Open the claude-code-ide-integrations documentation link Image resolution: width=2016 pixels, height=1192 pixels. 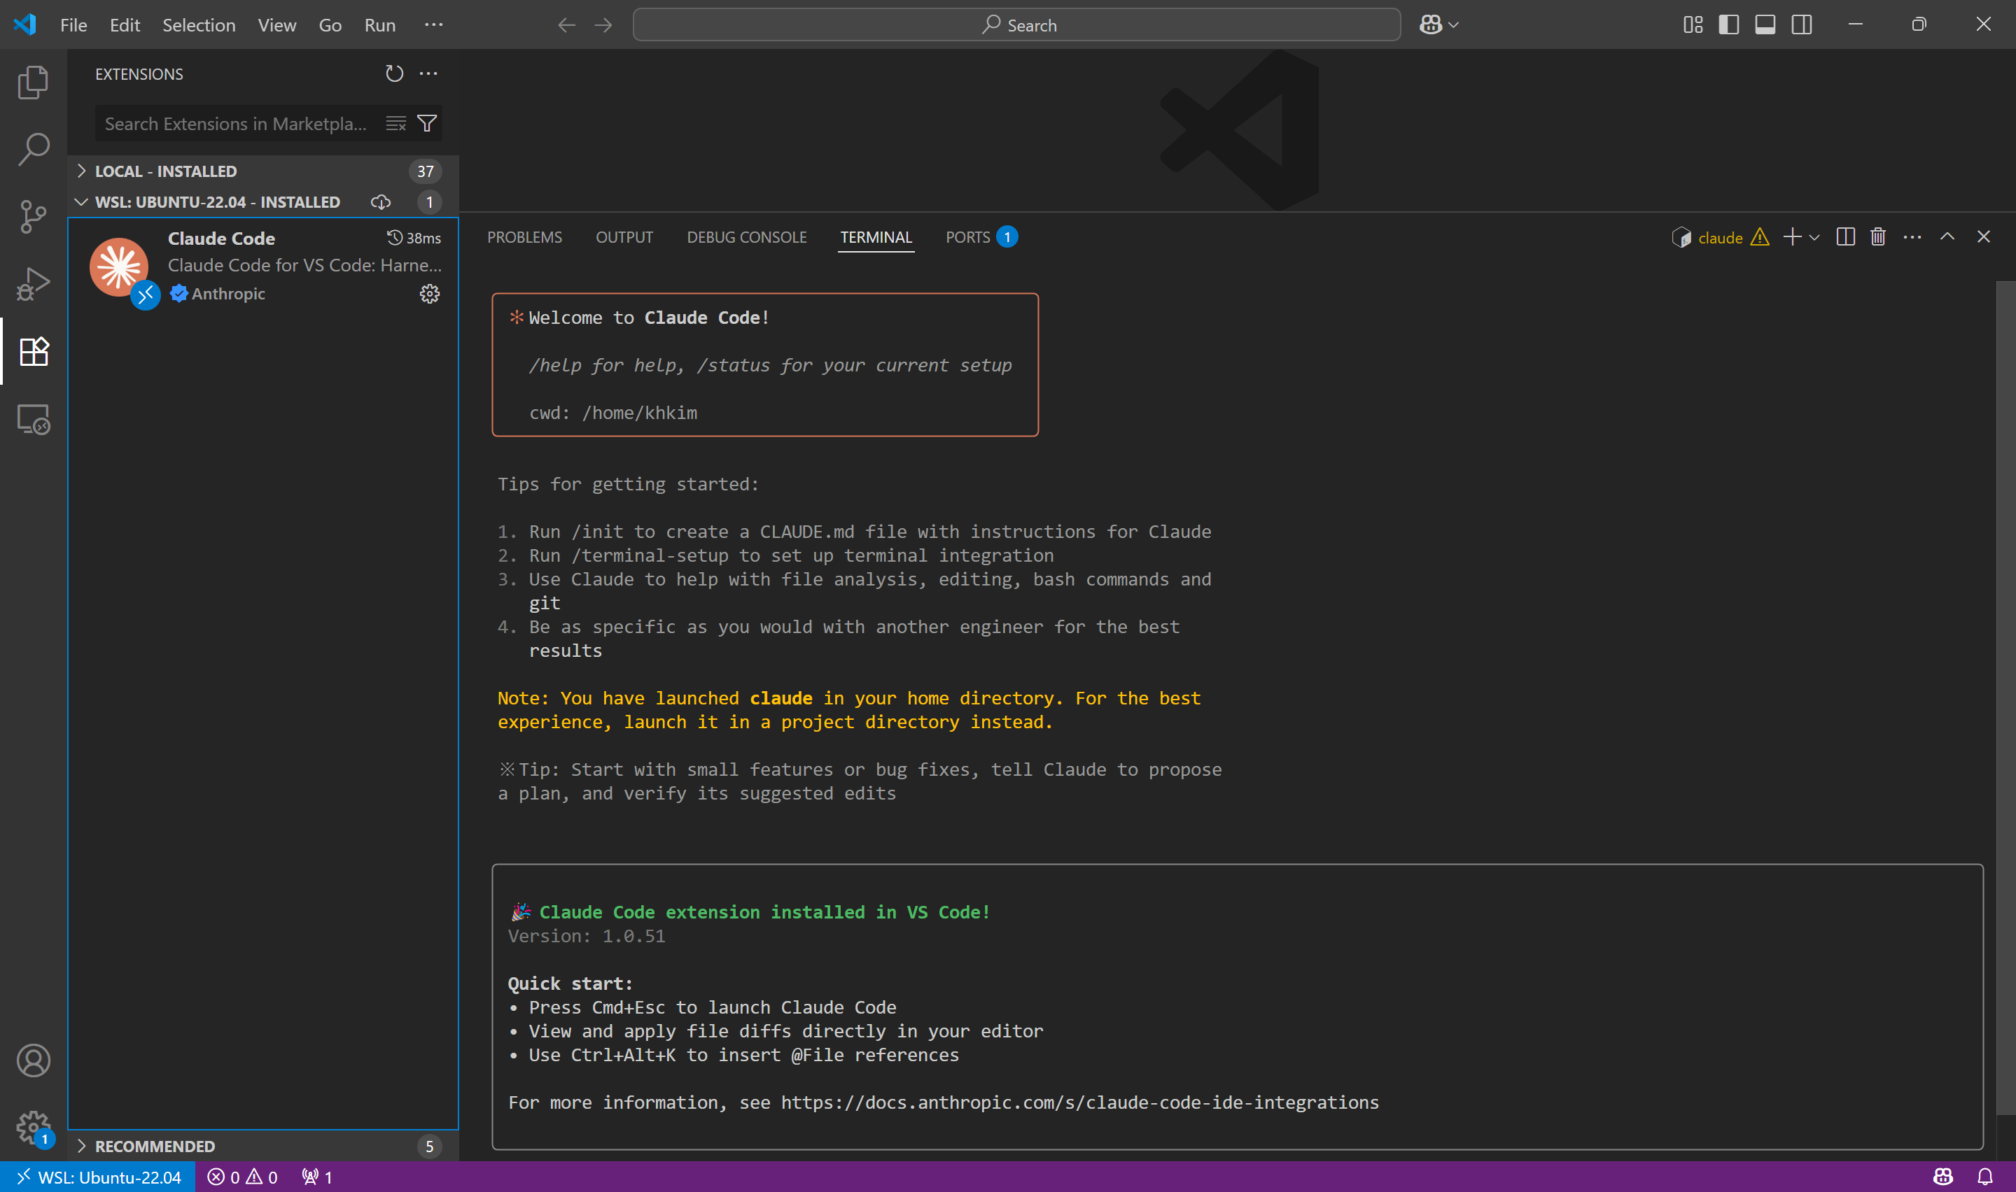click(x=1079, y=1102)
